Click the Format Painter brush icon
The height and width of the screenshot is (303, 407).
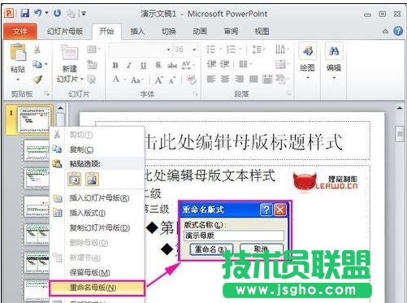tap(37, 80)
